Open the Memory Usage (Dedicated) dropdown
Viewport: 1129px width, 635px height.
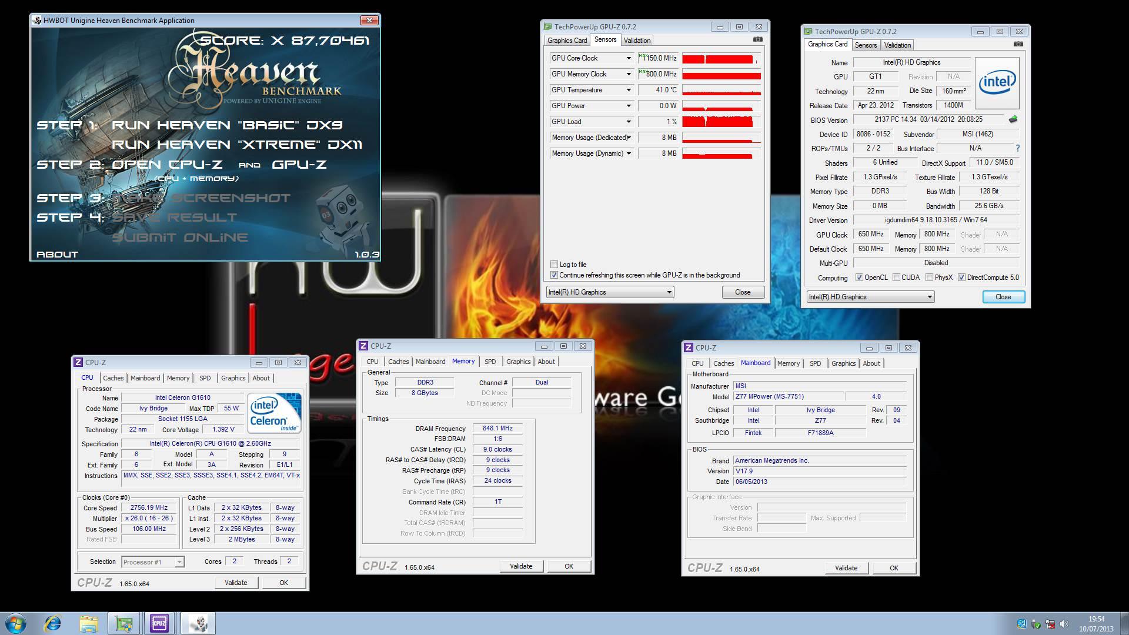(629, 138)
